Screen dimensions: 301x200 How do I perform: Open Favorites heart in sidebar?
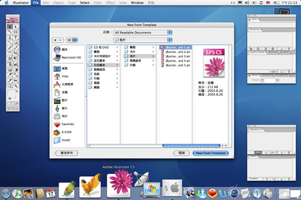64,124
